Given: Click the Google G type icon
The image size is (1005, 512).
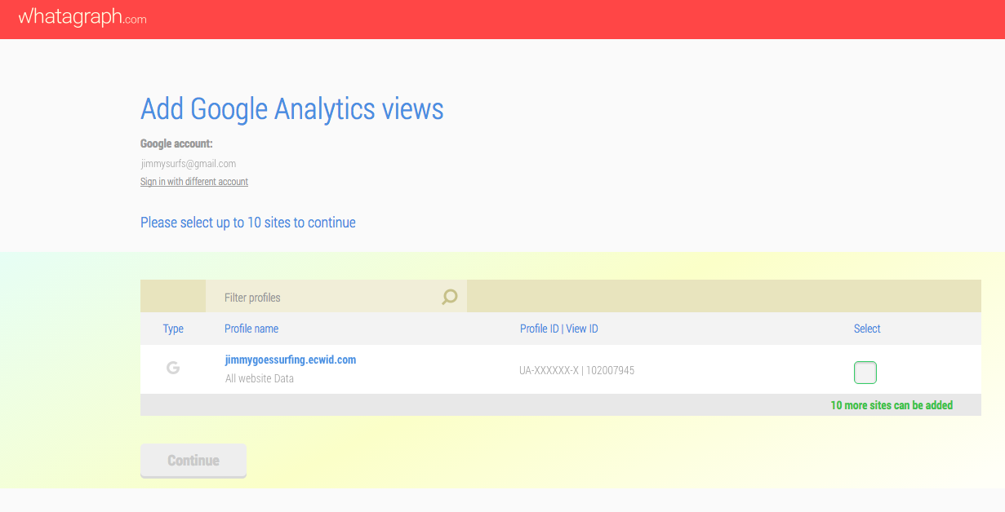Looking at the screenshot, I should [173, 368].
